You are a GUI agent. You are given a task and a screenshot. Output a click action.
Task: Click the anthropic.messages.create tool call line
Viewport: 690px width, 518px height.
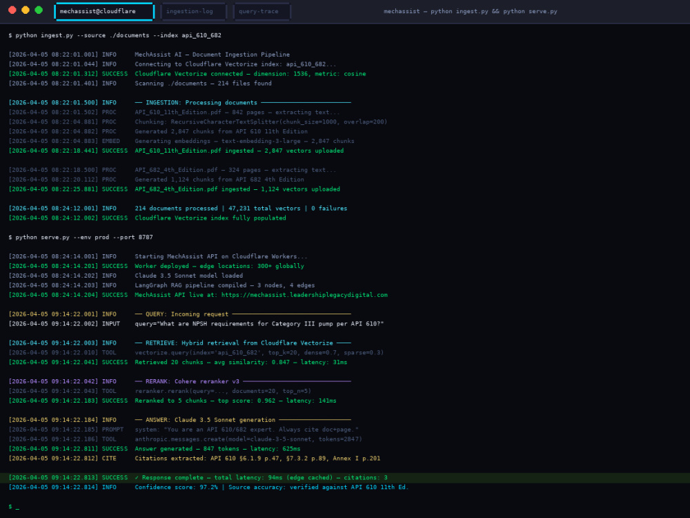coord(186,439)
